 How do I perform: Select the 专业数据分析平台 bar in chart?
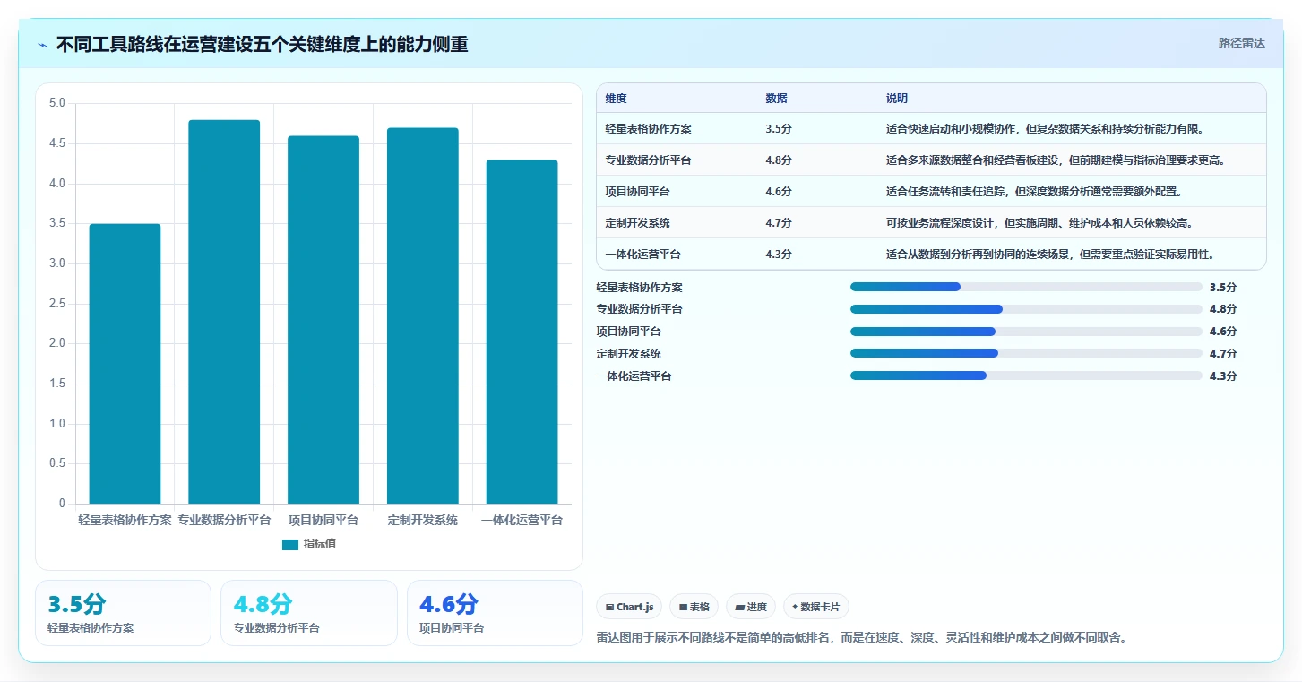[224, 311]
